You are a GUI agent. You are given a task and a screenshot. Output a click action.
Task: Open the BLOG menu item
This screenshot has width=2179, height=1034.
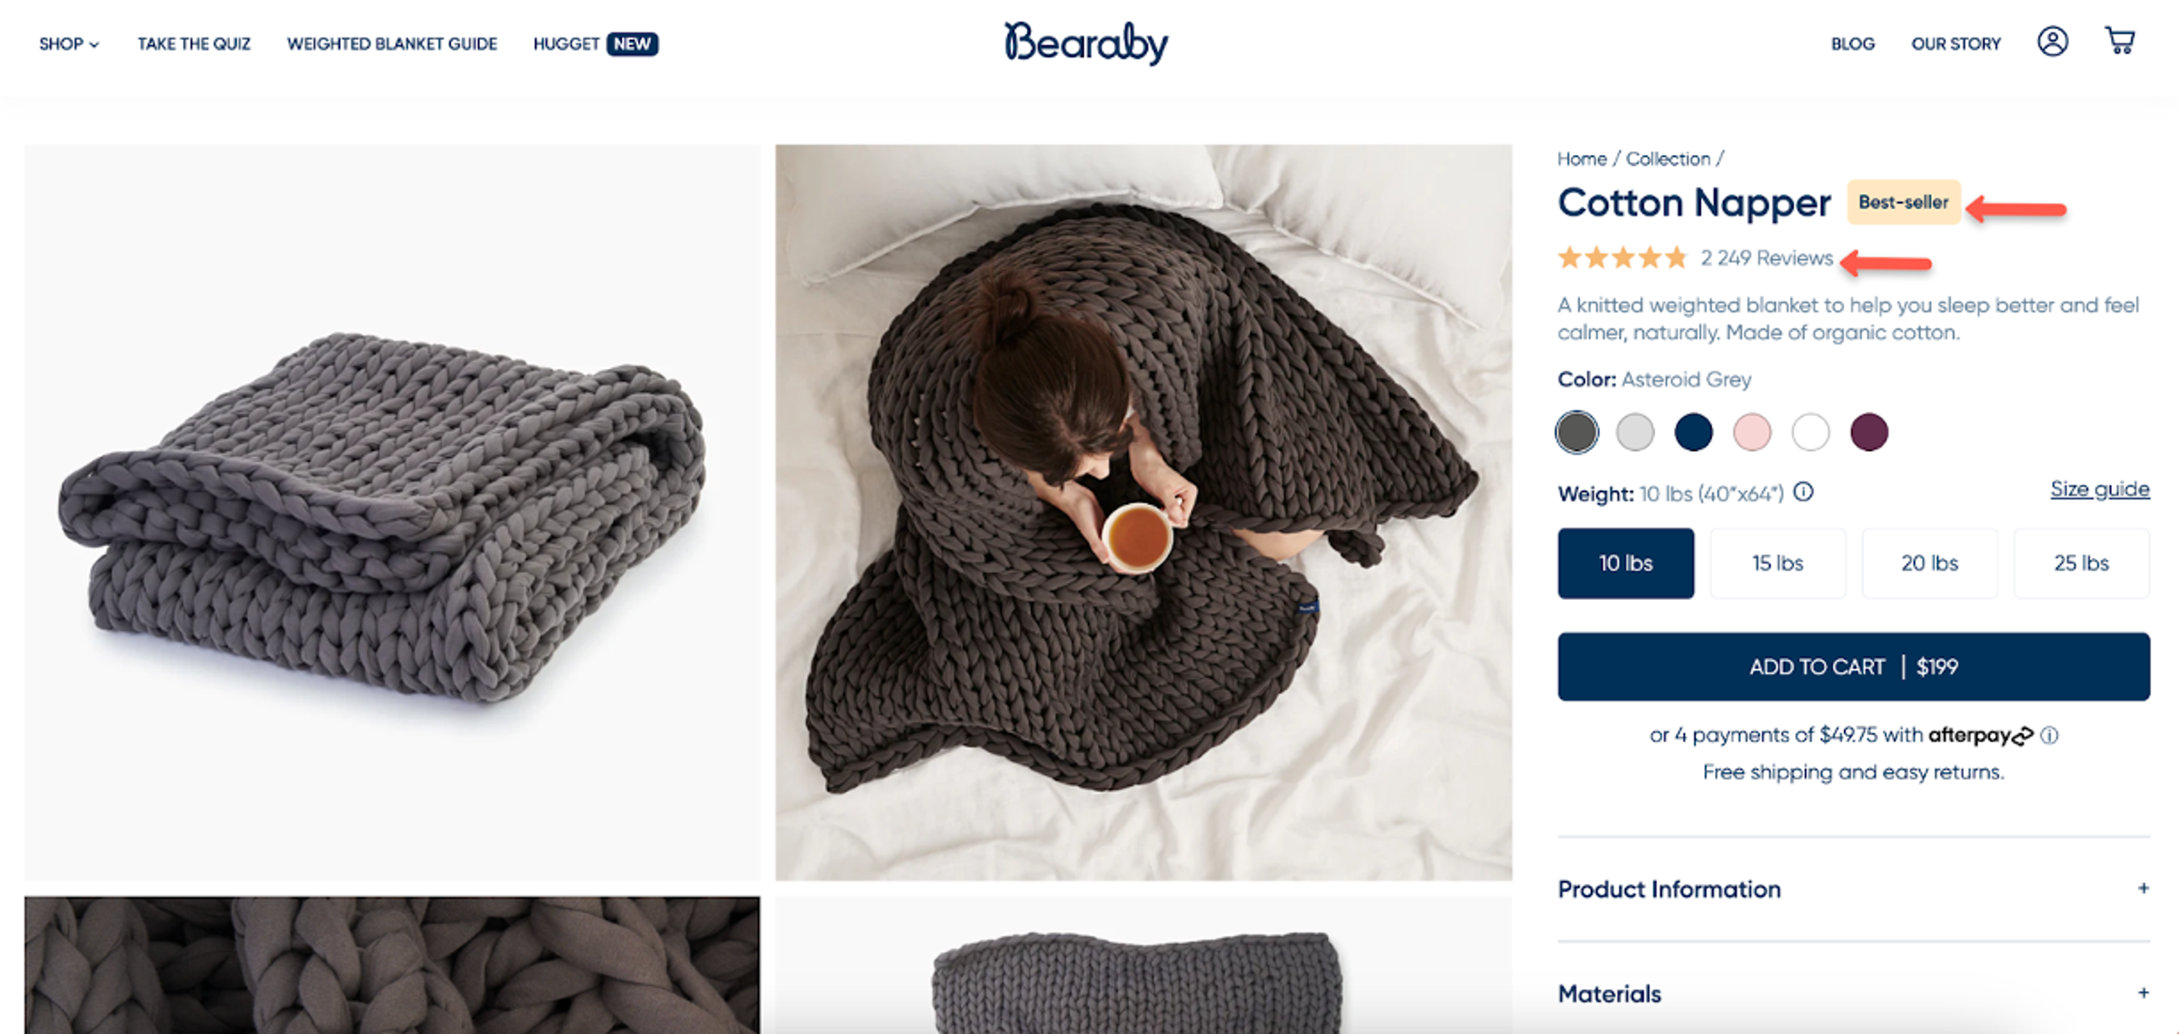(x=1853, y=44)
